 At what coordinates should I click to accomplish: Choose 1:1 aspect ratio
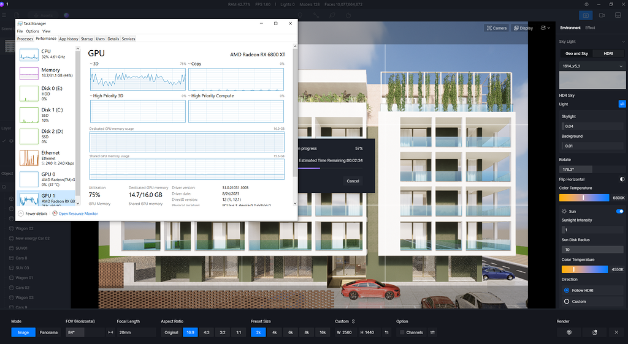[239, 332]
